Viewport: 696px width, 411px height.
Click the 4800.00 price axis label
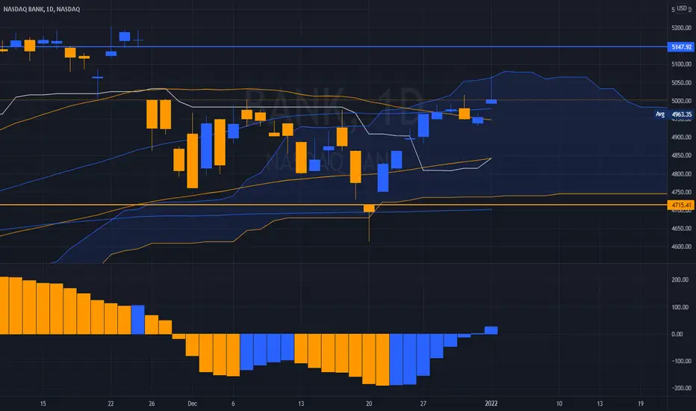coord(681,173)
